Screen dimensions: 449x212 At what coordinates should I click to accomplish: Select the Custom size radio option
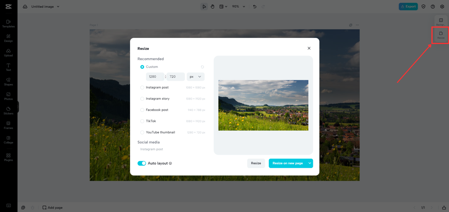(x=142, y=67)
